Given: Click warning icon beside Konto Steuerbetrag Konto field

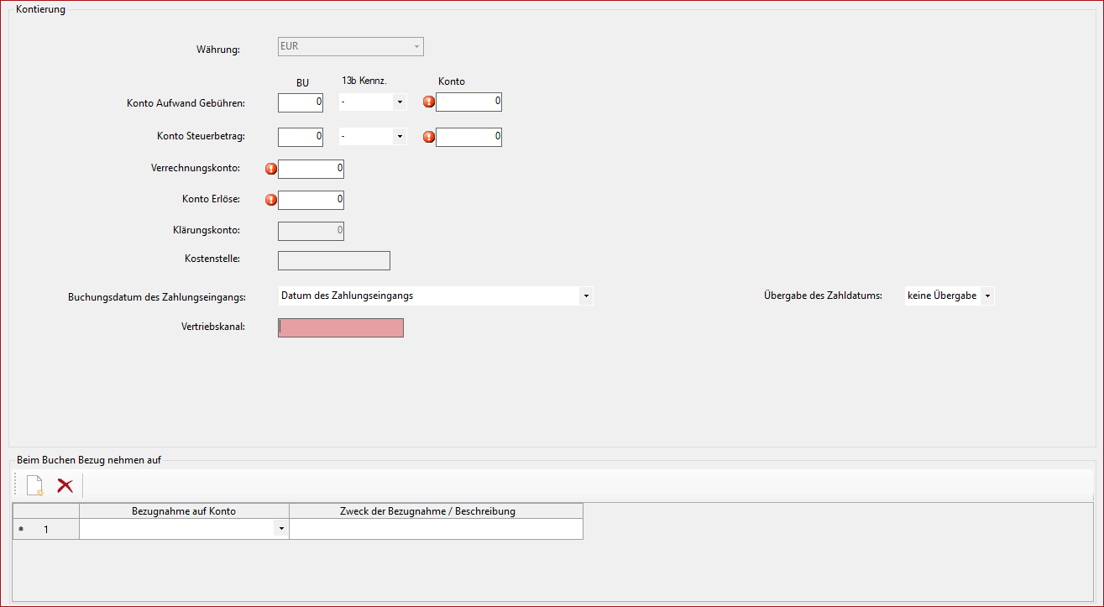Looking at the screenshot, I should click(429, 137).
